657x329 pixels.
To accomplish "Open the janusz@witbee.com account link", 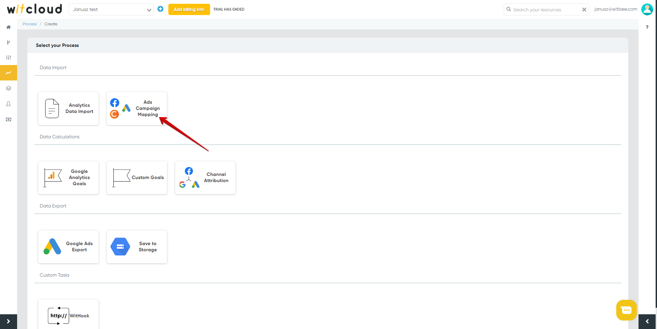I will [x=616, y=9].
